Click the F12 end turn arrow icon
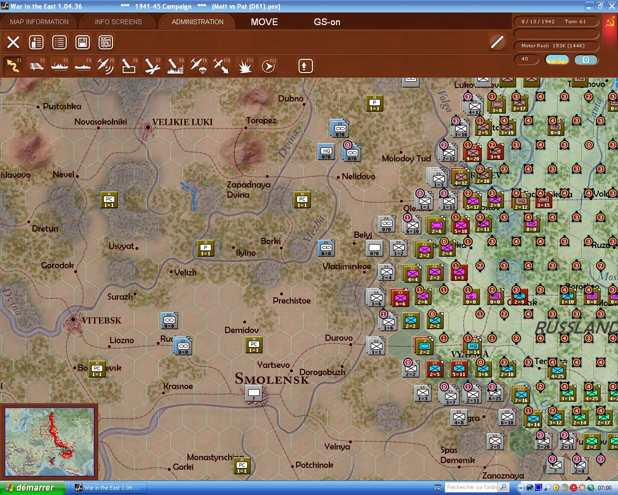The height and width of the screenshot is (495, 618). click(x=268, y=65)
